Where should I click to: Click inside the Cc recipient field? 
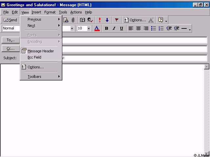coord(135,49)
